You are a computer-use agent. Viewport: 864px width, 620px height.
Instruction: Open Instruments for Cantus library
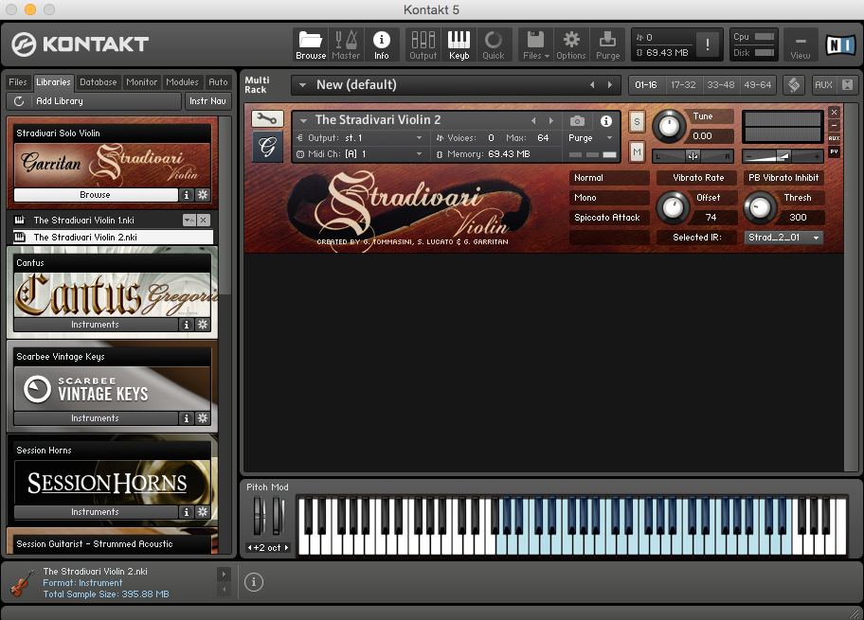point(96,325)
